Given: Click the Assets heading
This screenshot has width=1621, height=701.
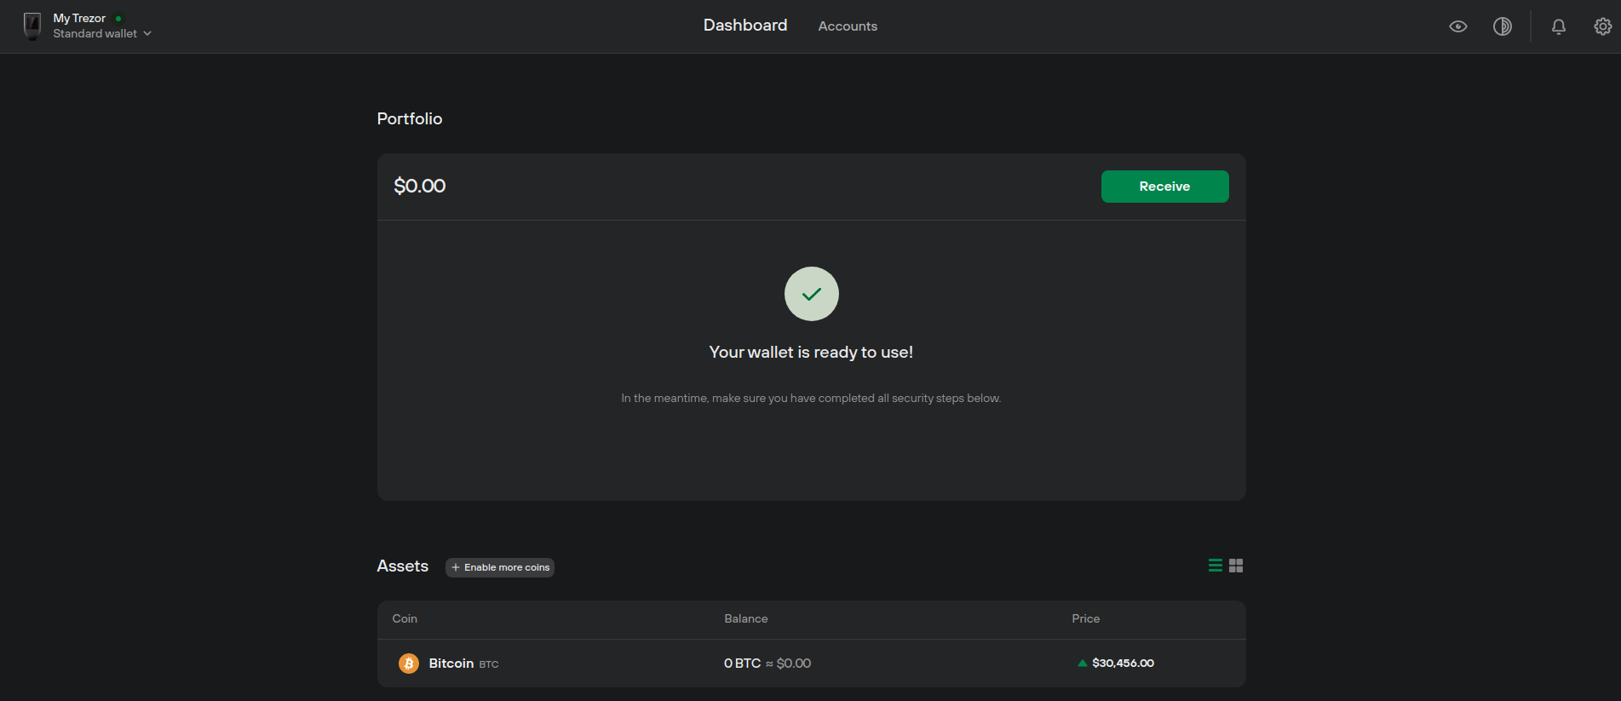Looking at the screenshot, I should (x=403, y=566).
